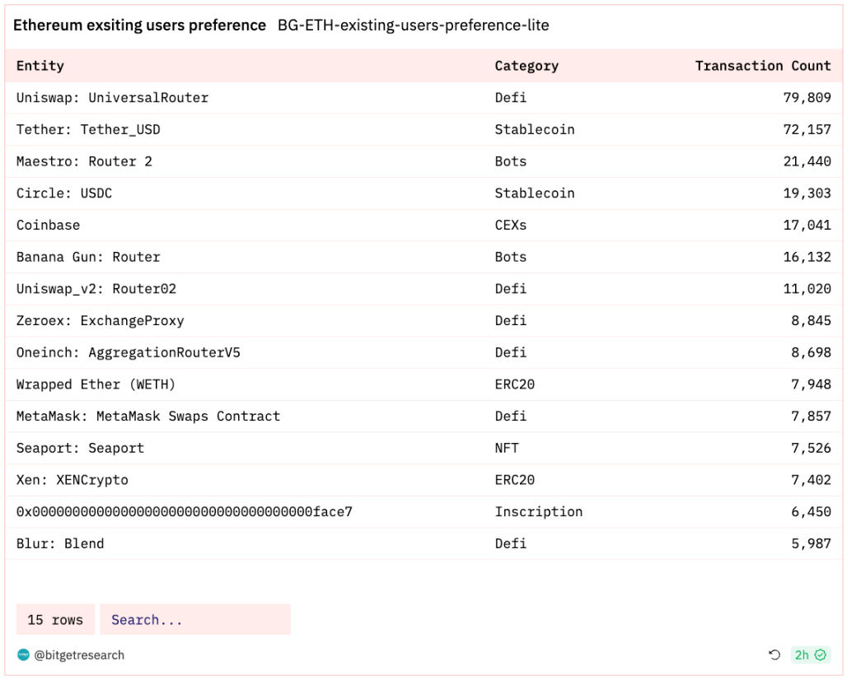Select the Blur: Blend entity
This screenshot has height=680, width=847.
click(60, 543)
